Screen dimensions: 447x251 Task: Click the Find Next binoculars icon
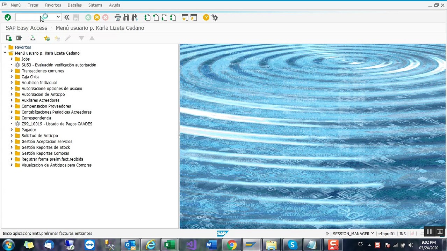tap(135, 17)
